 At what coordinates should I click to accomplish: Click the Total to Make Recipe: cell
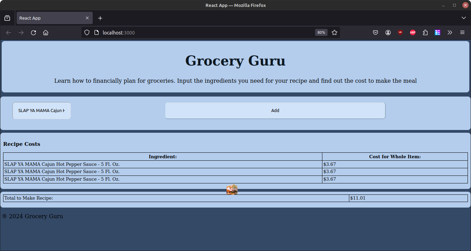[x=176, y=198]
